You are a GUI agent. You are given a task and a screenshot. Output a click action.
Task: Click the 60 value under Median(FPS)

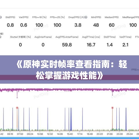coord(112,25)
